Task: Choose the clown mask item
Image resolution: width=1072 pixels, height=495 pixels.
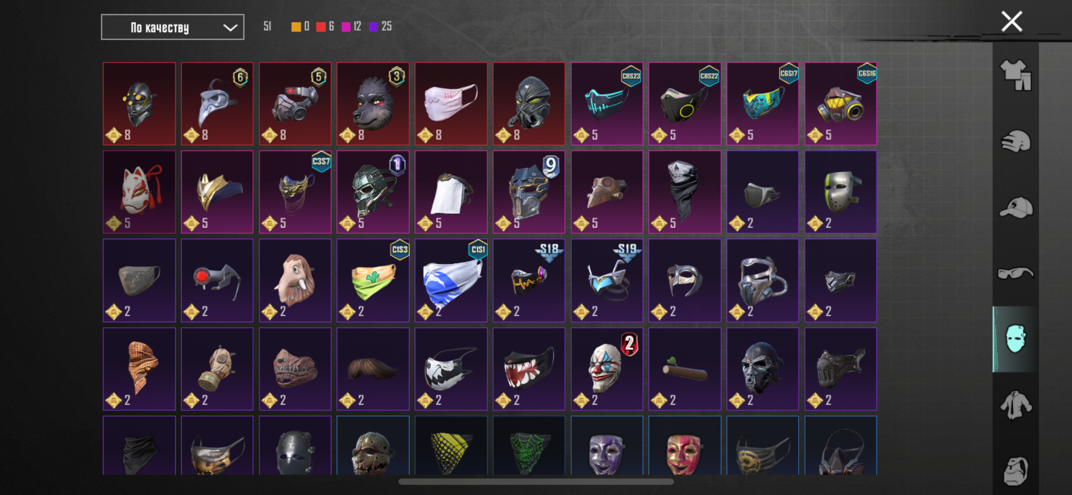Action: (607, 369)
